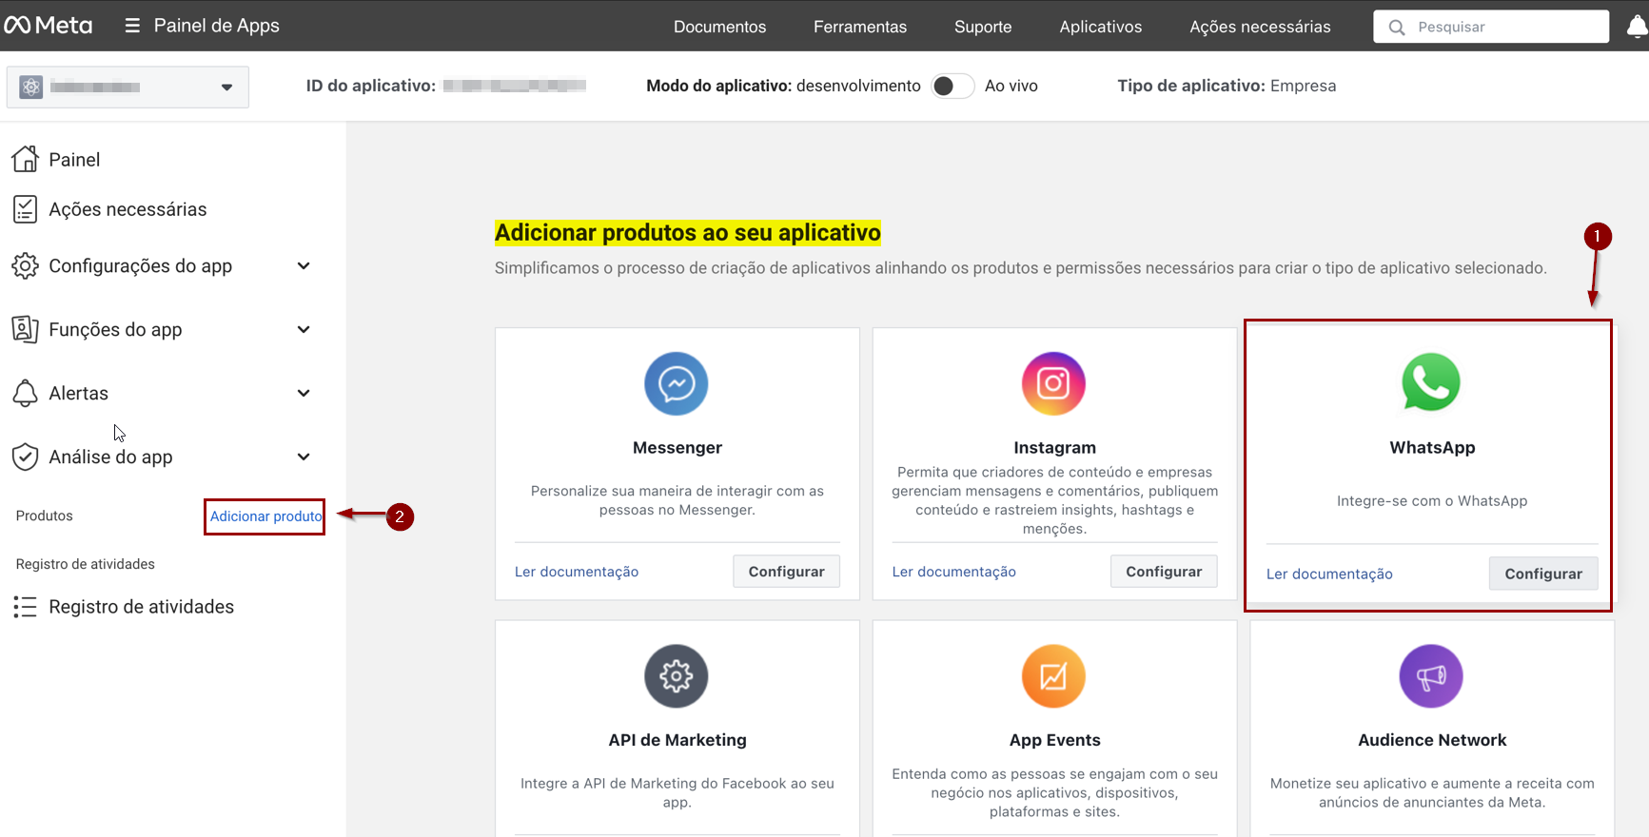1649x837 pixels.
Task: Expand the Alertas sidebar section
Action: tap(304, 394)
